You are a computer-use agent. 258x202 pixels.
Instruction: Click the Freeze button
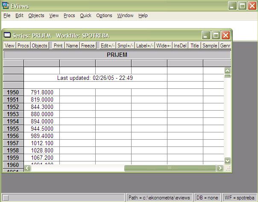pyautogui.click(x=88, y=46)
